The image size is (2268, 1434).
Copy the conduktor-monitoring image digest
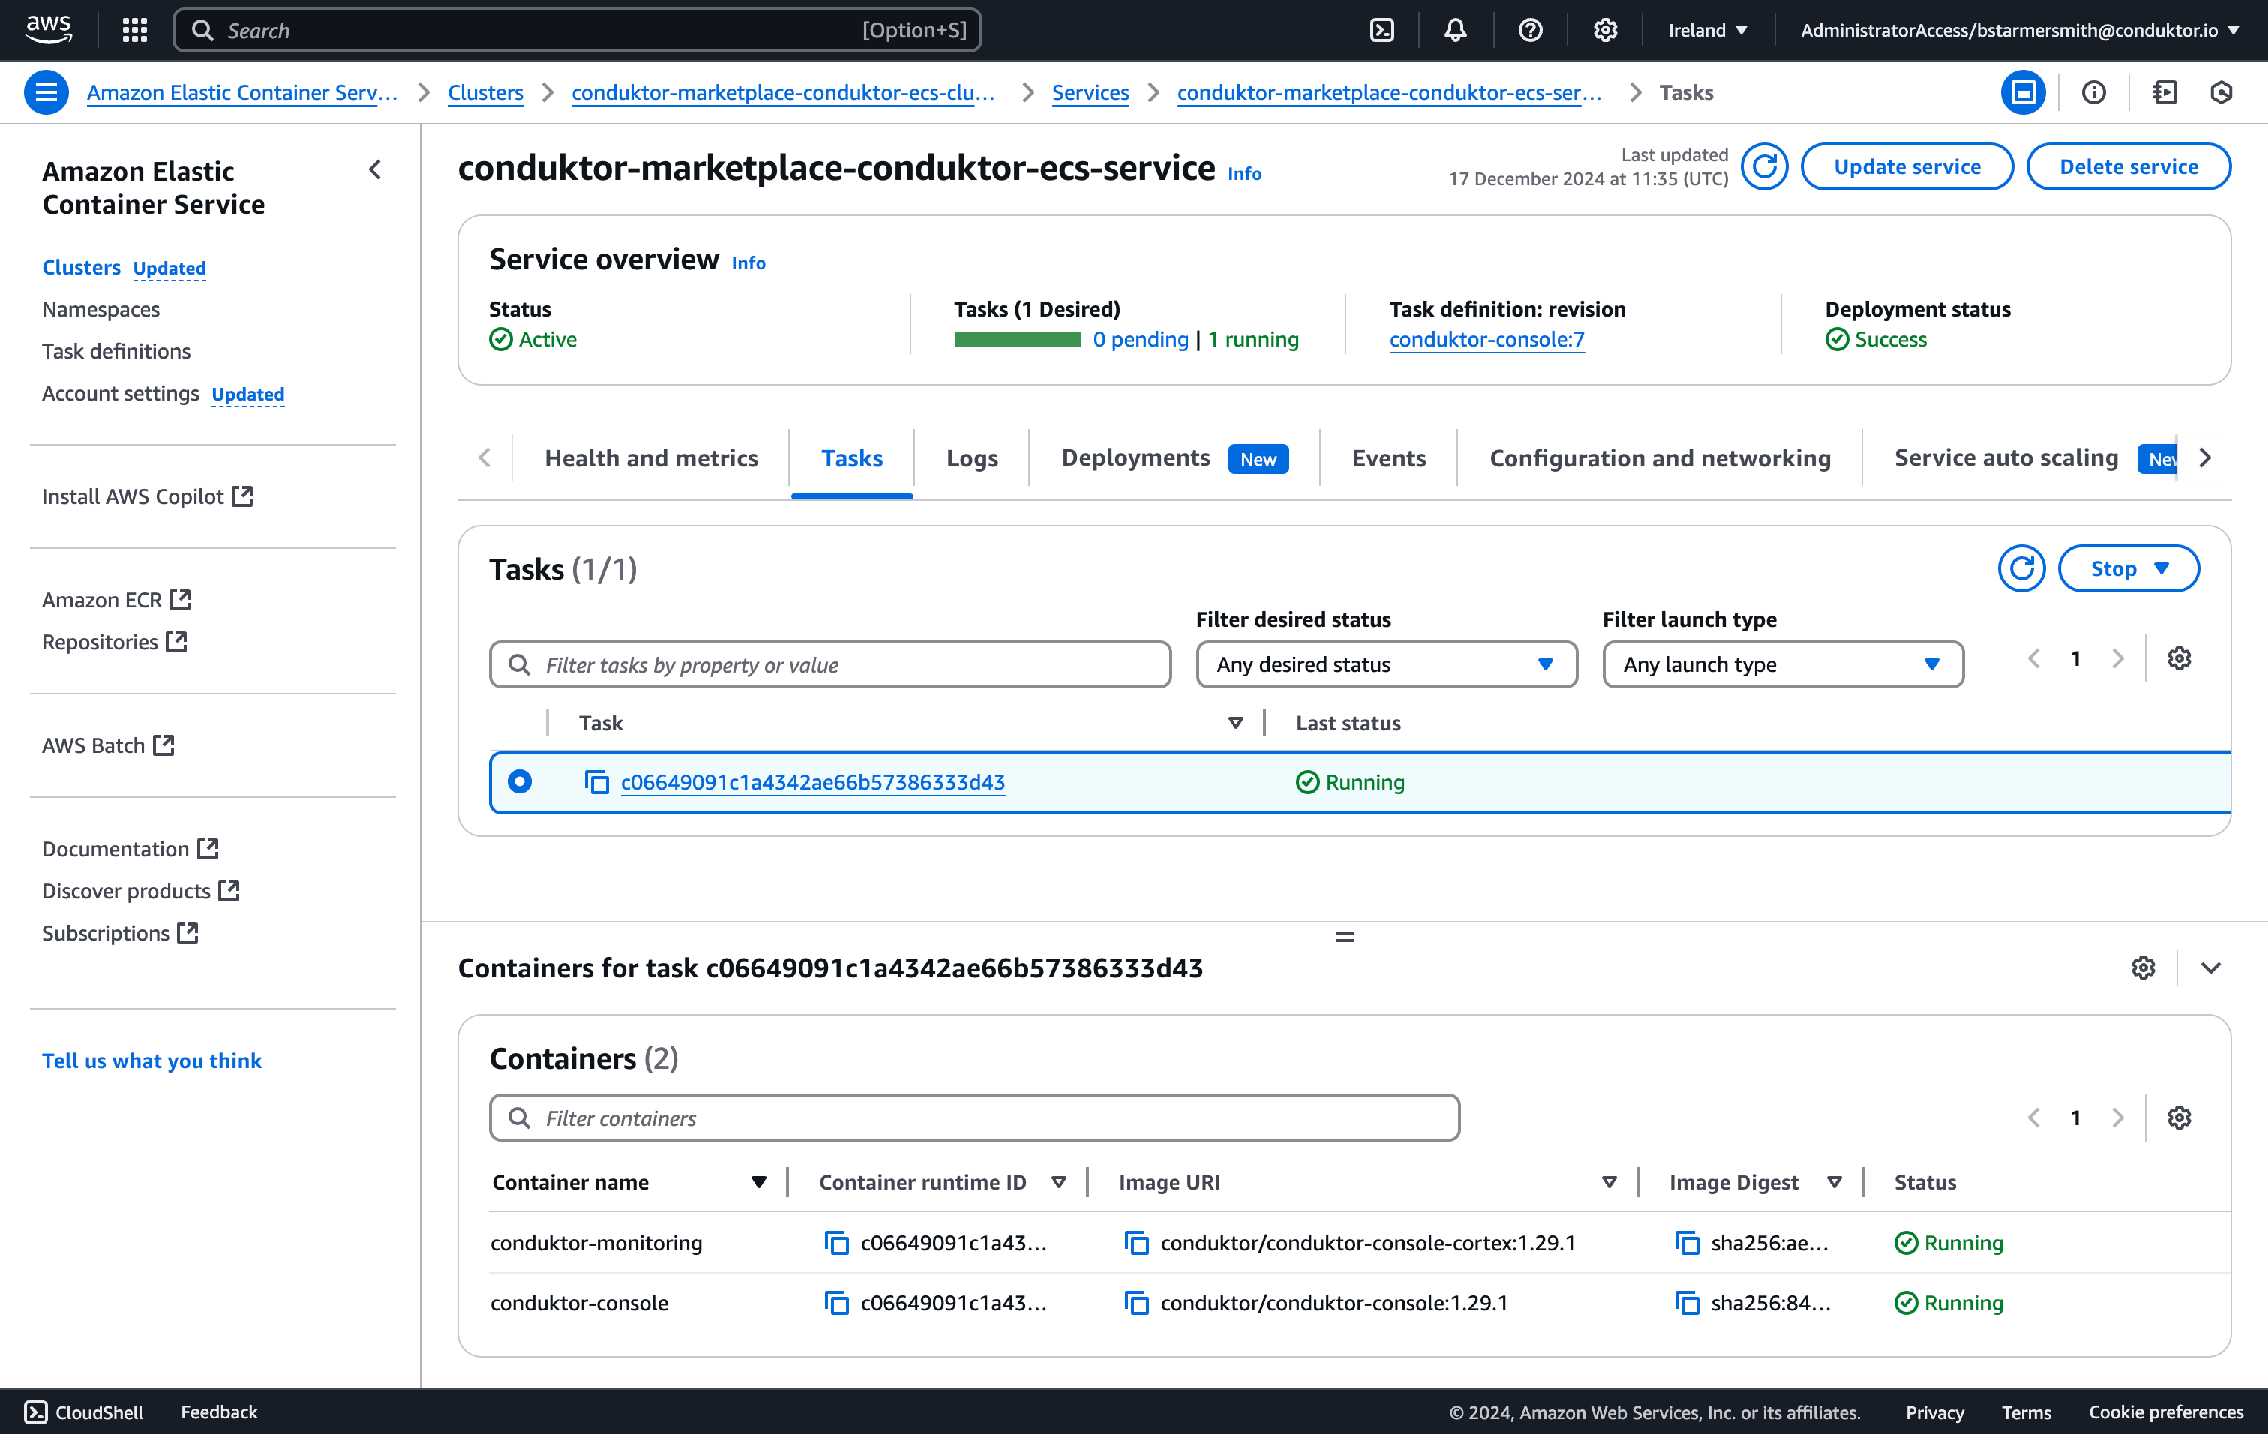point(1687,1243)
